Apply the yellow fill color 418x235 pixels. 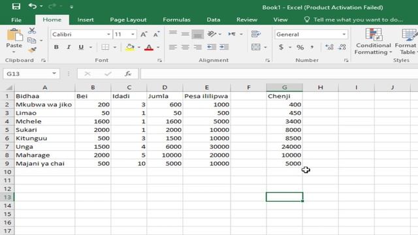(130, 47)
